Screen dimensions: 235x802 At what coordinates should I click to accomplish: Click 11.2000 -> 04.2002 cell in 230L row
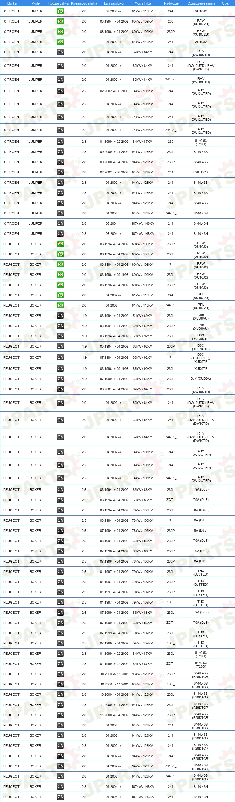tap(114, 705)
